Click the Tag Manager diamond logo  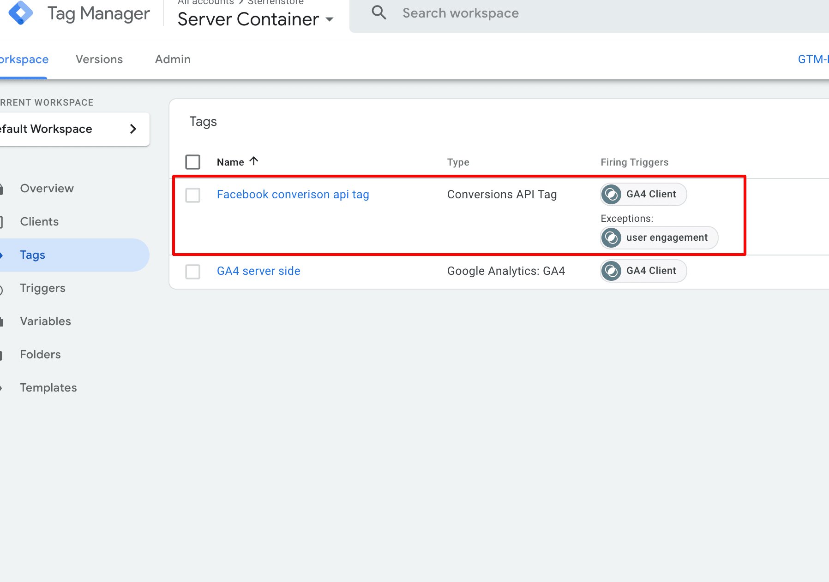[x=20, y=13]
